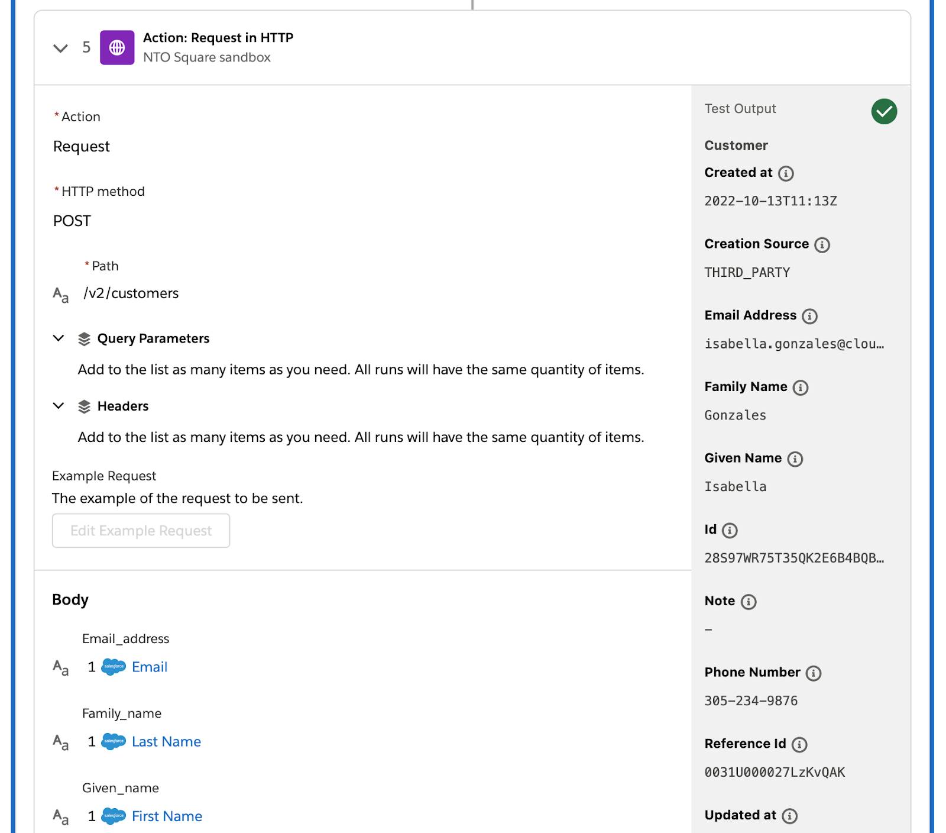The height and width of the screenshot is (833, 946).
Task: Open the Creation Source info icon
Action: (x=822, y=245)
